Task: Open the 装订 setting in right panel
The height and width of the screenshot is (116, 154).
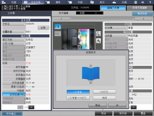Action: pyautogui.click(x=116, y=39)
